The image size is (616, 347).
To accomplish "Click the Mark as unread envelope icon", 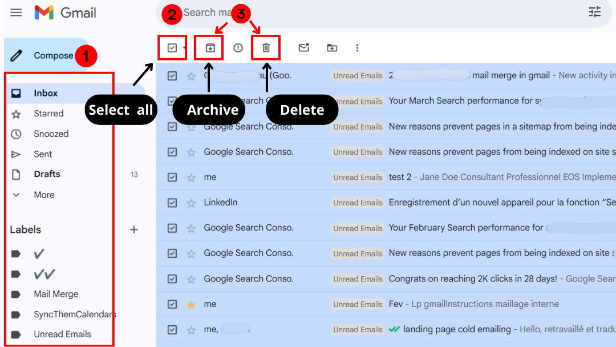I will (303, 48).
